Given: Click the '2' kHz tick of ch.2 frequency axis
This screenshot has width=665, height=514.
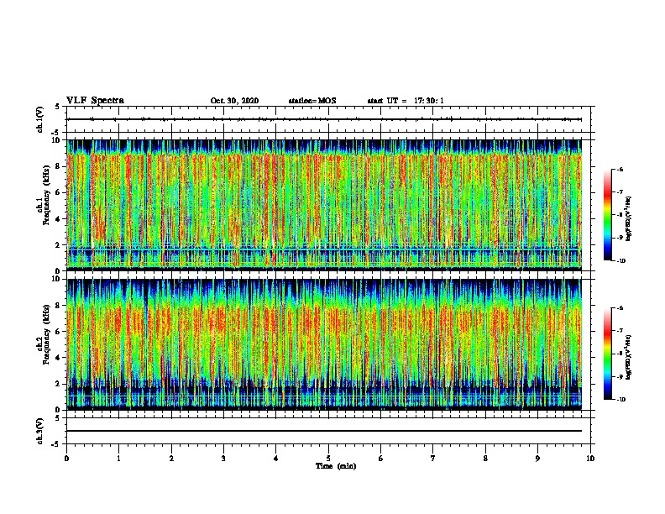Looking at the screenshot, I should pyautogui.click(x=58, y=384).
